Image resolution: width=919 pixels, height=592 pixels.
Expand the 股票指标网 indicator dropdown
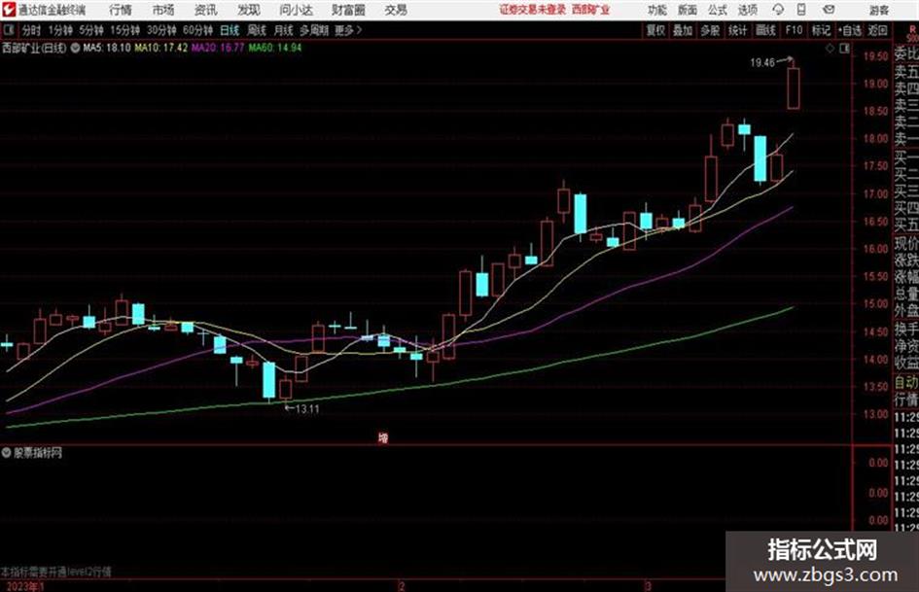click(x=7, y=453)
